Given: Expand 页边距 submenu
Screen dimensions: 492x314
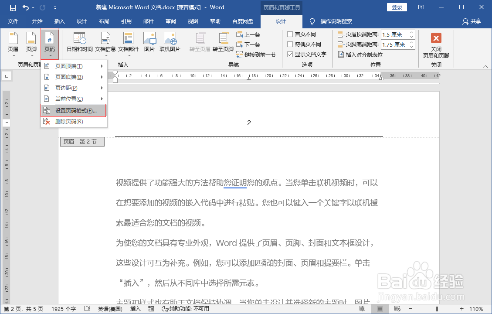Looking at the screenshot, I should coord(74,88).
